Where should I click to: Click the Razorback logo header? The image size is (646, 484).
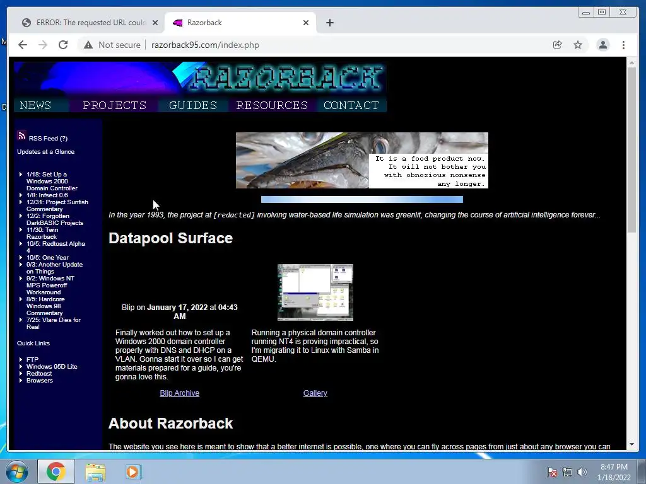pyautogui.click(x=200, y=79)
